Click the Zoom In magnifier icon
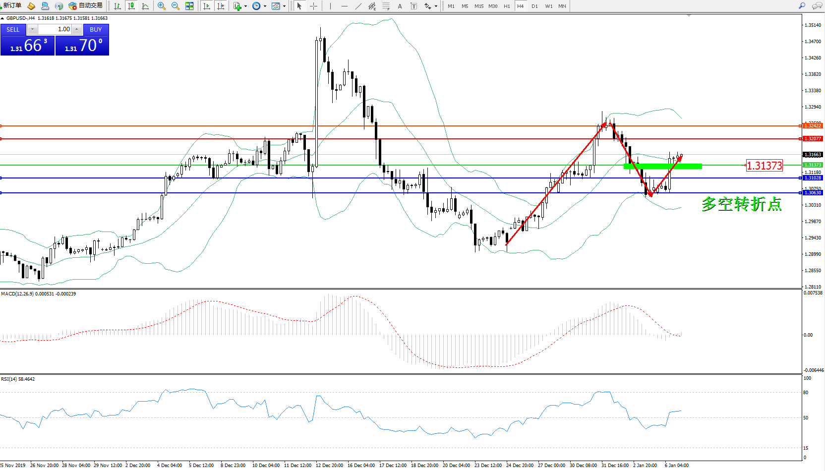This screenshot has width=825, height=471. point(161,6)
